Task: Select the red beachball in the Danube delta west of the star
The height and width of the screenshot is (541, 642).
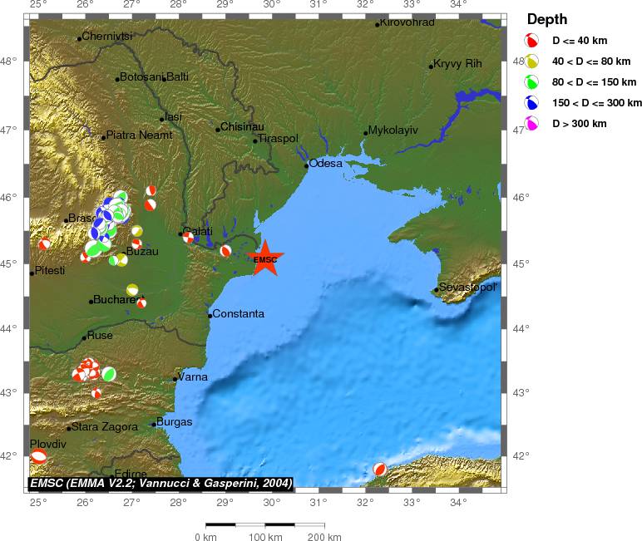Action: coord(225,251)
